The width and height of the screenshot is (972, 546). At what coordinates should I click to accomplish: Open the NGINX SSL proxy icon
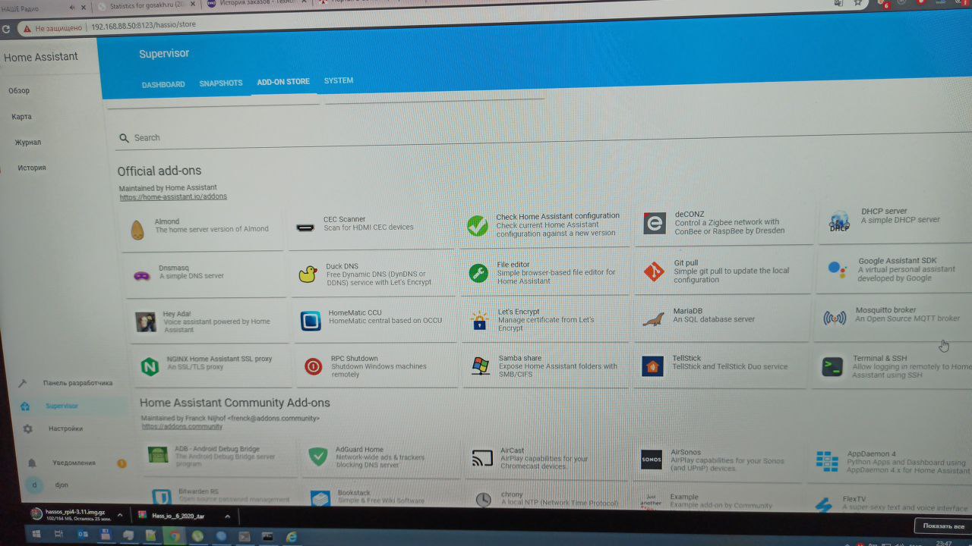pyautogui.click(x=150, y=367)
